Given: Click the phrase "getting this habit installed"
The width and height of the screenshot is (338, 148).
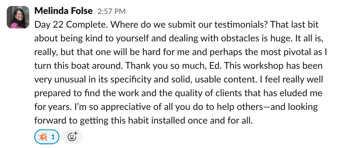Looking at the screenshot, I should coord(128,121).
